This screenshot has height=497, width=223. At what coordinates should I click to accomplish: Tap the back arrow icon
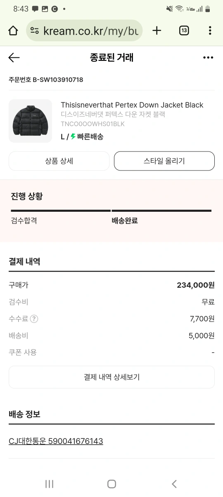pos(14,58)
